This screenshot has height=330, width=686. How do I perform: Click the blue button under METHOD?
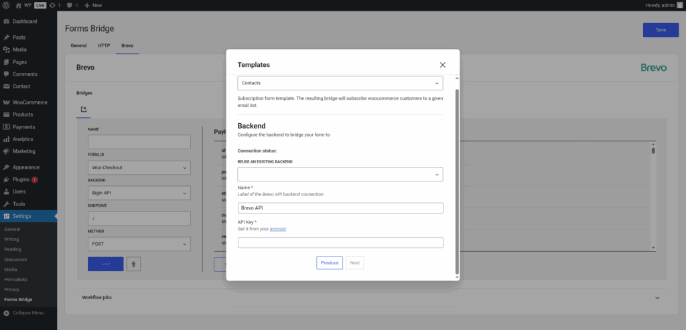pyautogui.click(x=105, y=264)
